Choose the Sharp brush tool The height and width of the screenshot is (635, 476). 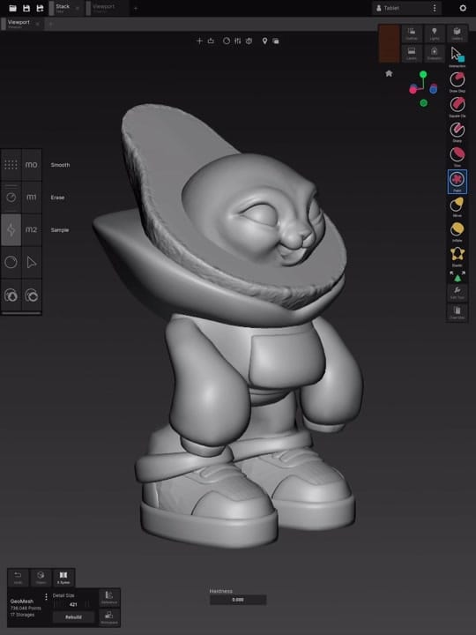click(457, 130)
